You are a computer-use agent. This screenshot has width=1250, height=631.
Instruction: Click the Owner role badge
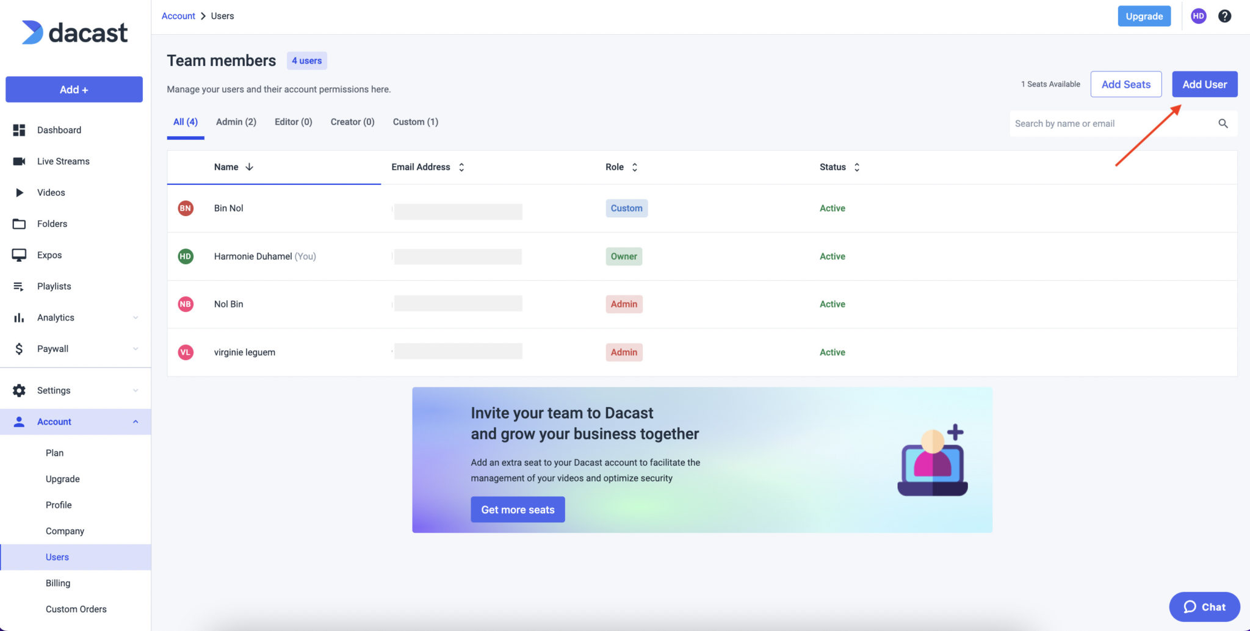pos(624,256)
